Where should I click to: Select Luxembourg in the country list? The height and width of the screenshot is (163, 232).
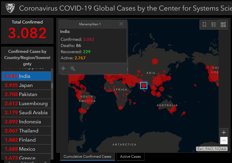tap(26, 103)
